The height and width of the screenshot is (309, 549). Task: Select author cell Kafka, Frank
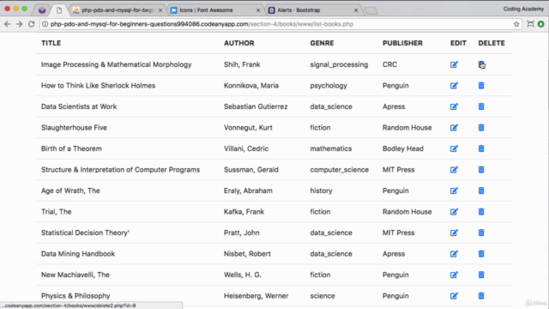pyautogui.click(x=244, y=212)
